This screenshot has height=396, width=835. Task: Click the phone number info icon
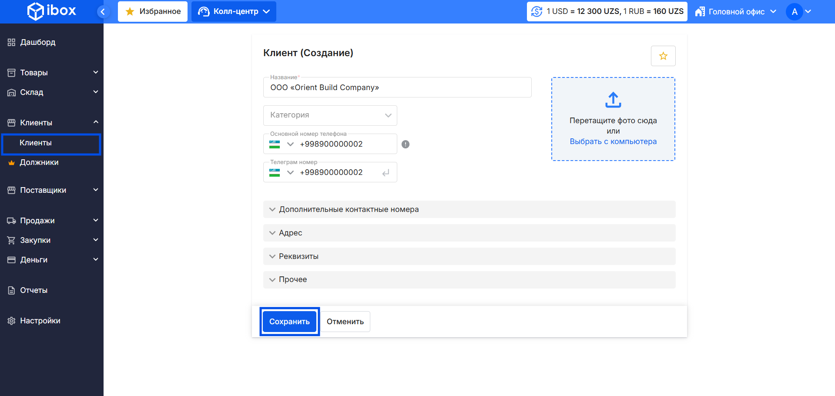tap(405, 144)
